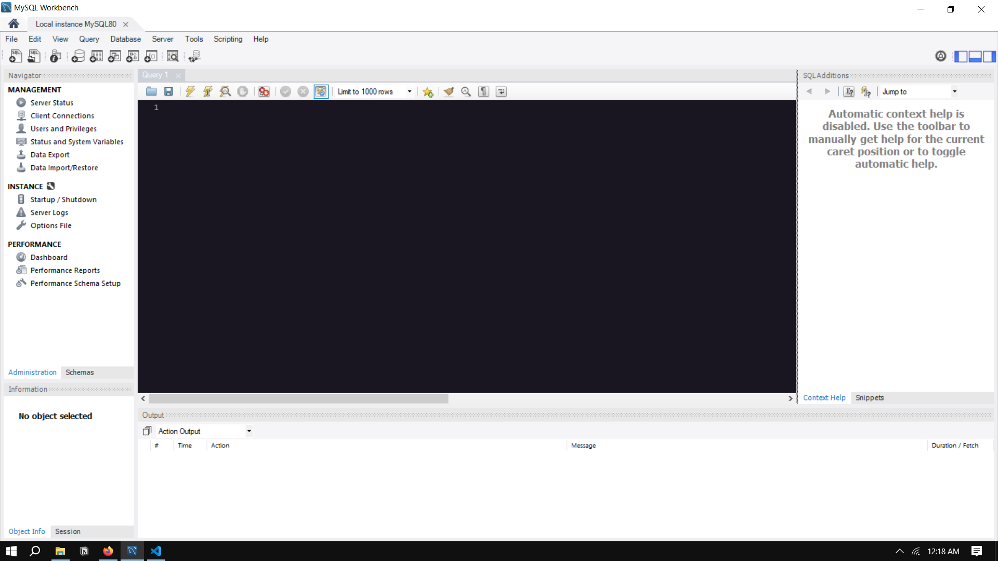The width and height of the screenshot is (998, 561).
Task: Open the table data search tool
Action: click(173, 56)
